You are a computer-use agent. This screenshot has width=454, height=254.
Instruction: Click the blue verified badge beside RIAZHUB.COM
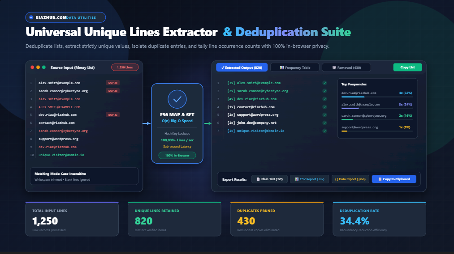(x=31, y=17)
